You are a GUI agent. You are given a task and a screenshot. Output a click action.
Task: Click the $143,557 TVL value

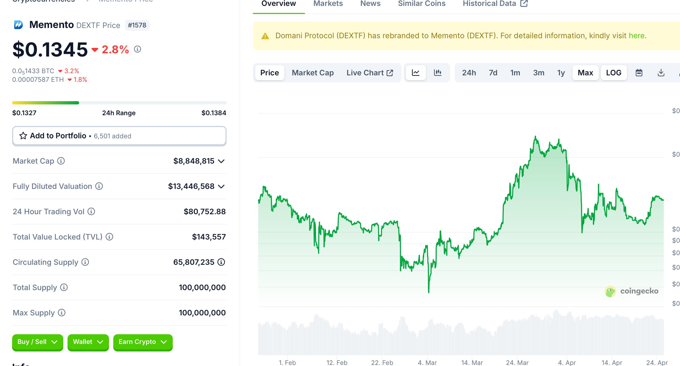[x=209, y=237]
